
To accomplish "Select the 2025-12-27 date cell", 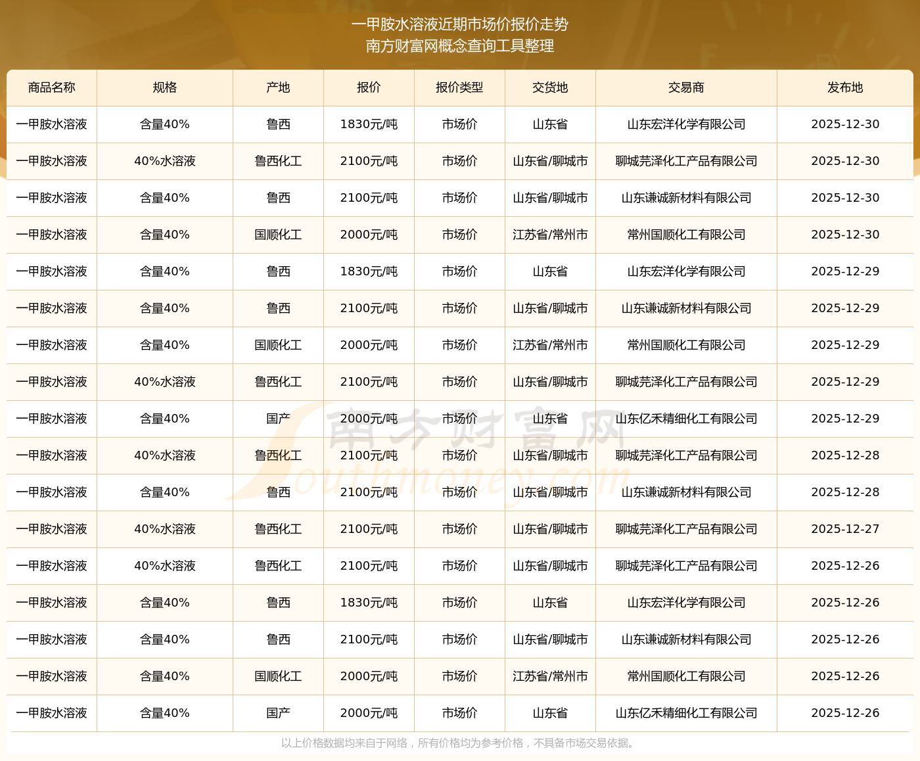I will click(845, 529).
